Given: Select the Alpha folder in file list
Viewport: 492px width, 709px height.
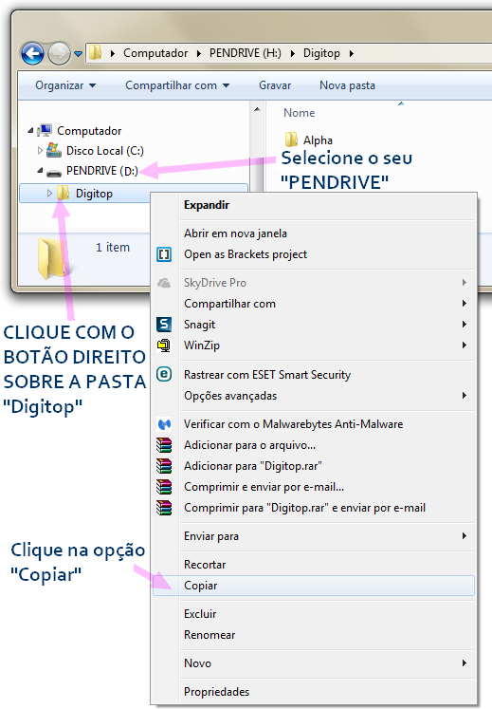Looking at the screenshot, I should click(309, 140).
